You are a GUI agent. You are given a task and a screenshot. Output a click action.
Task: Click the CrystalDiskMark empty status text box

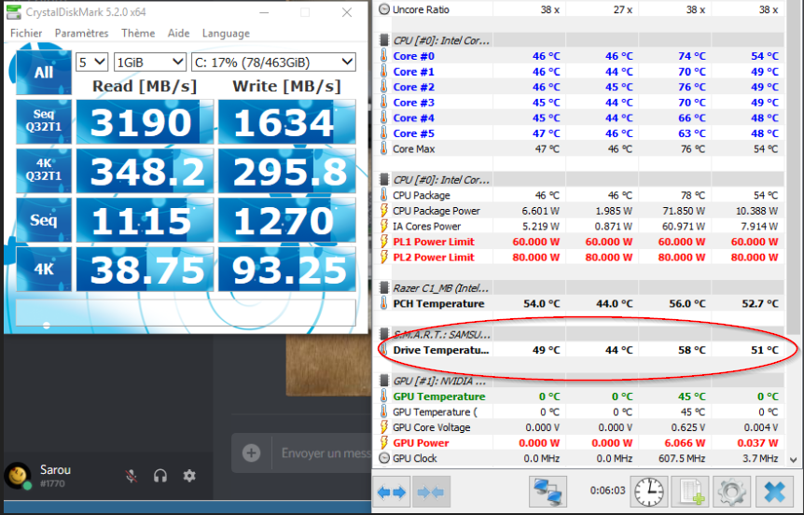pos(186,312)
